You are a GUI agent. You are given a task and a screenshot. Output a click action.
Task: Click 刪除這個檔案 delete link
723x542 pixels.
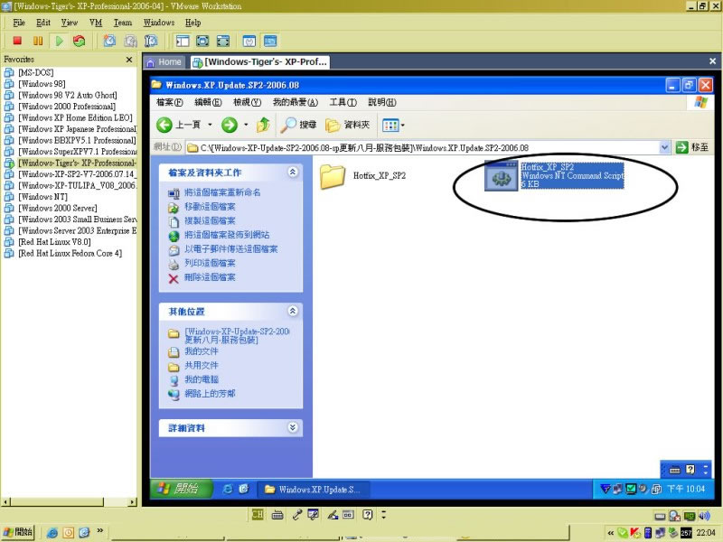pyautogui.click(x=210, y=277)
